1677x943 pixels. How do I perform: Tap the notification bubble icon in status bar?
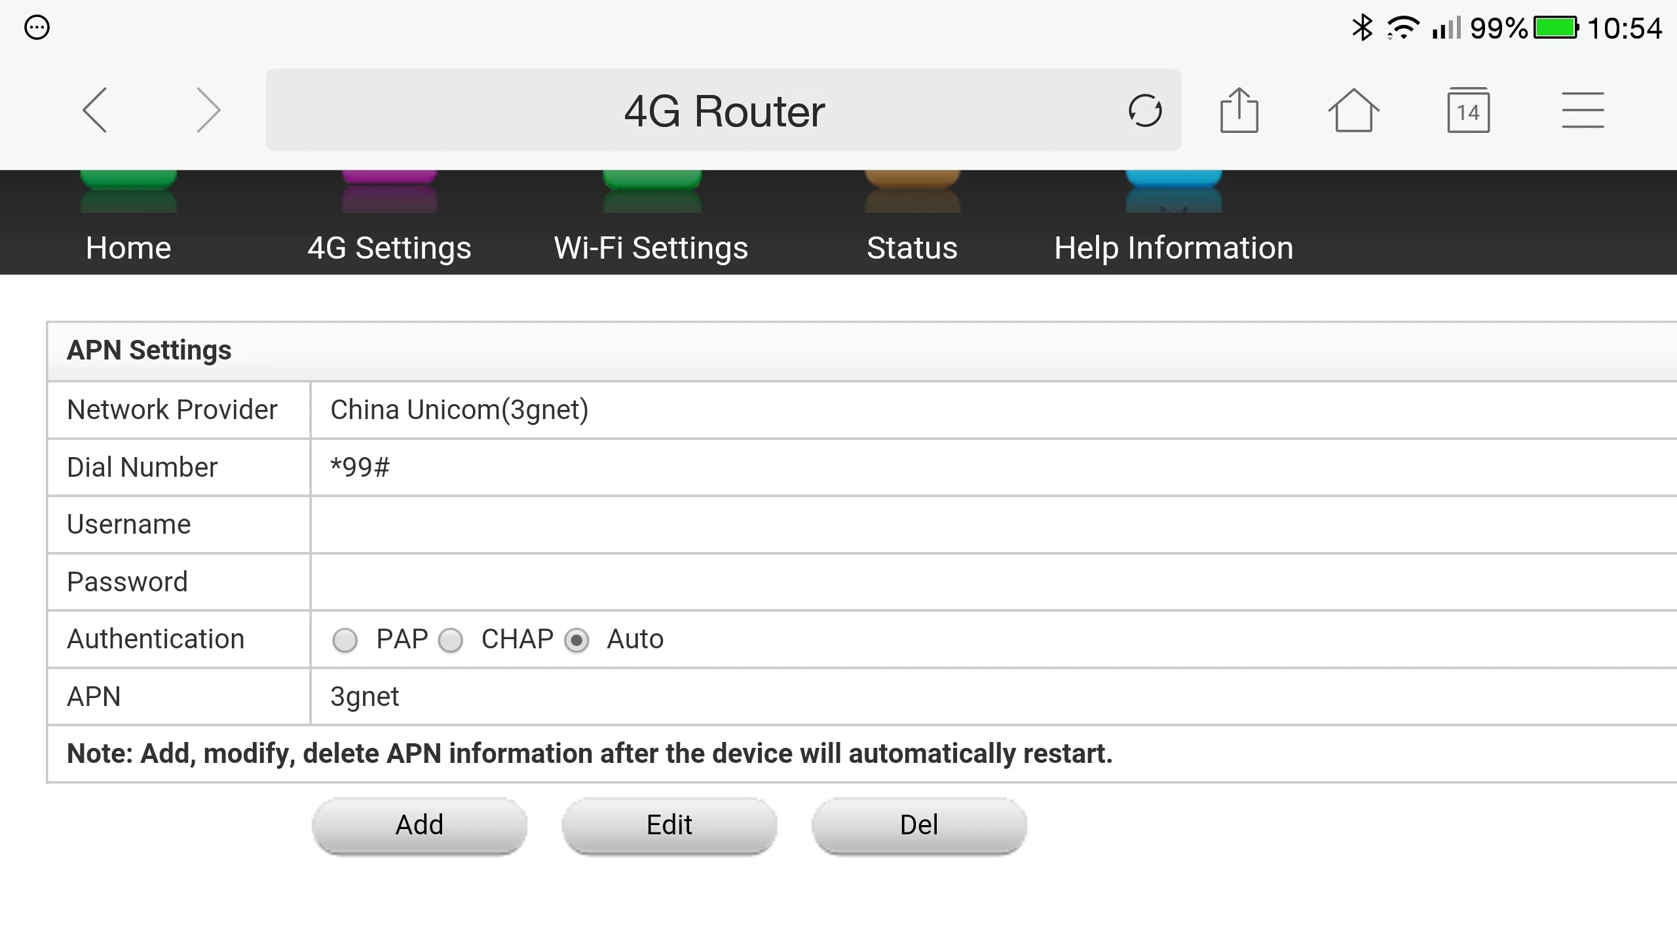[x=37, y=28]
